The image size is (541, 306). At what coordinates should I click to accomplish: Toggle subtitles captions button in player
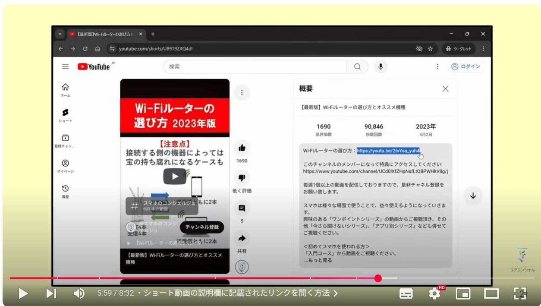pyautogui.click(x=406, y=294)
